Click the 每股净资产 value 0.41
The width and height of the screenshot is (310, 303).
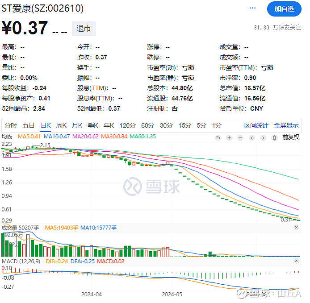(x=44, y=98)
